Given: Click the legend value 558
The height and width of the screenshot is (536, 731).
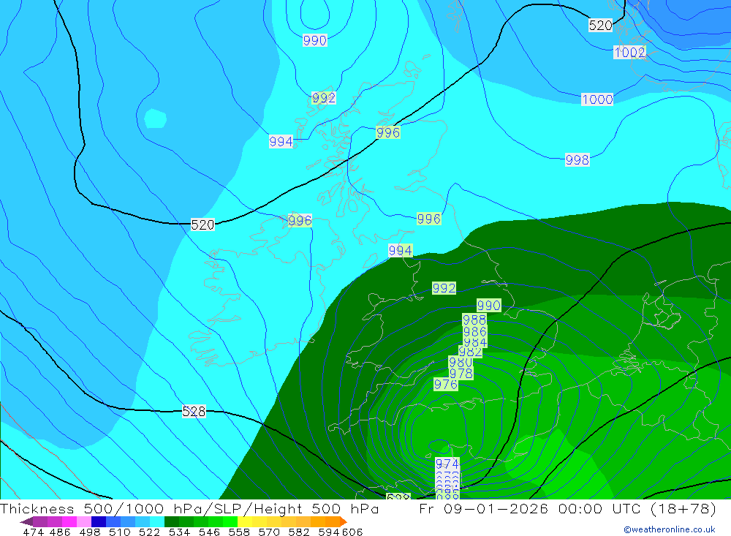Looking at the screenshot, I should point(239,532).
